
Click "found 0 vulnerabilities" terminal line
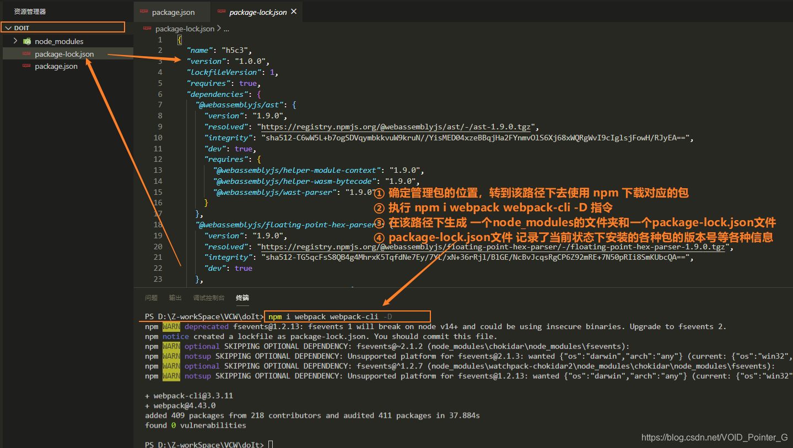[x=196, y=425]
